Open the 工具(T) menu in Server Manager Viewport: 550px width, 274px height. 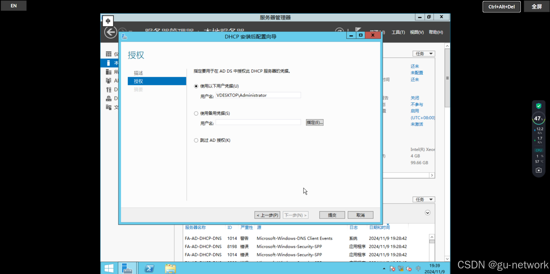pyautogui.click(x=398, y=32)
